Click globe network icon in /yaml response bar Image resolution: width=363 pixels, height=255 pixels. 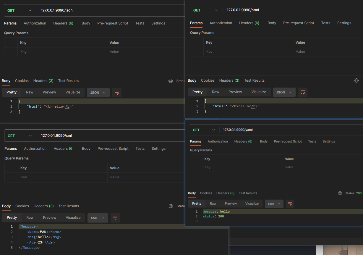coord(340,193)
